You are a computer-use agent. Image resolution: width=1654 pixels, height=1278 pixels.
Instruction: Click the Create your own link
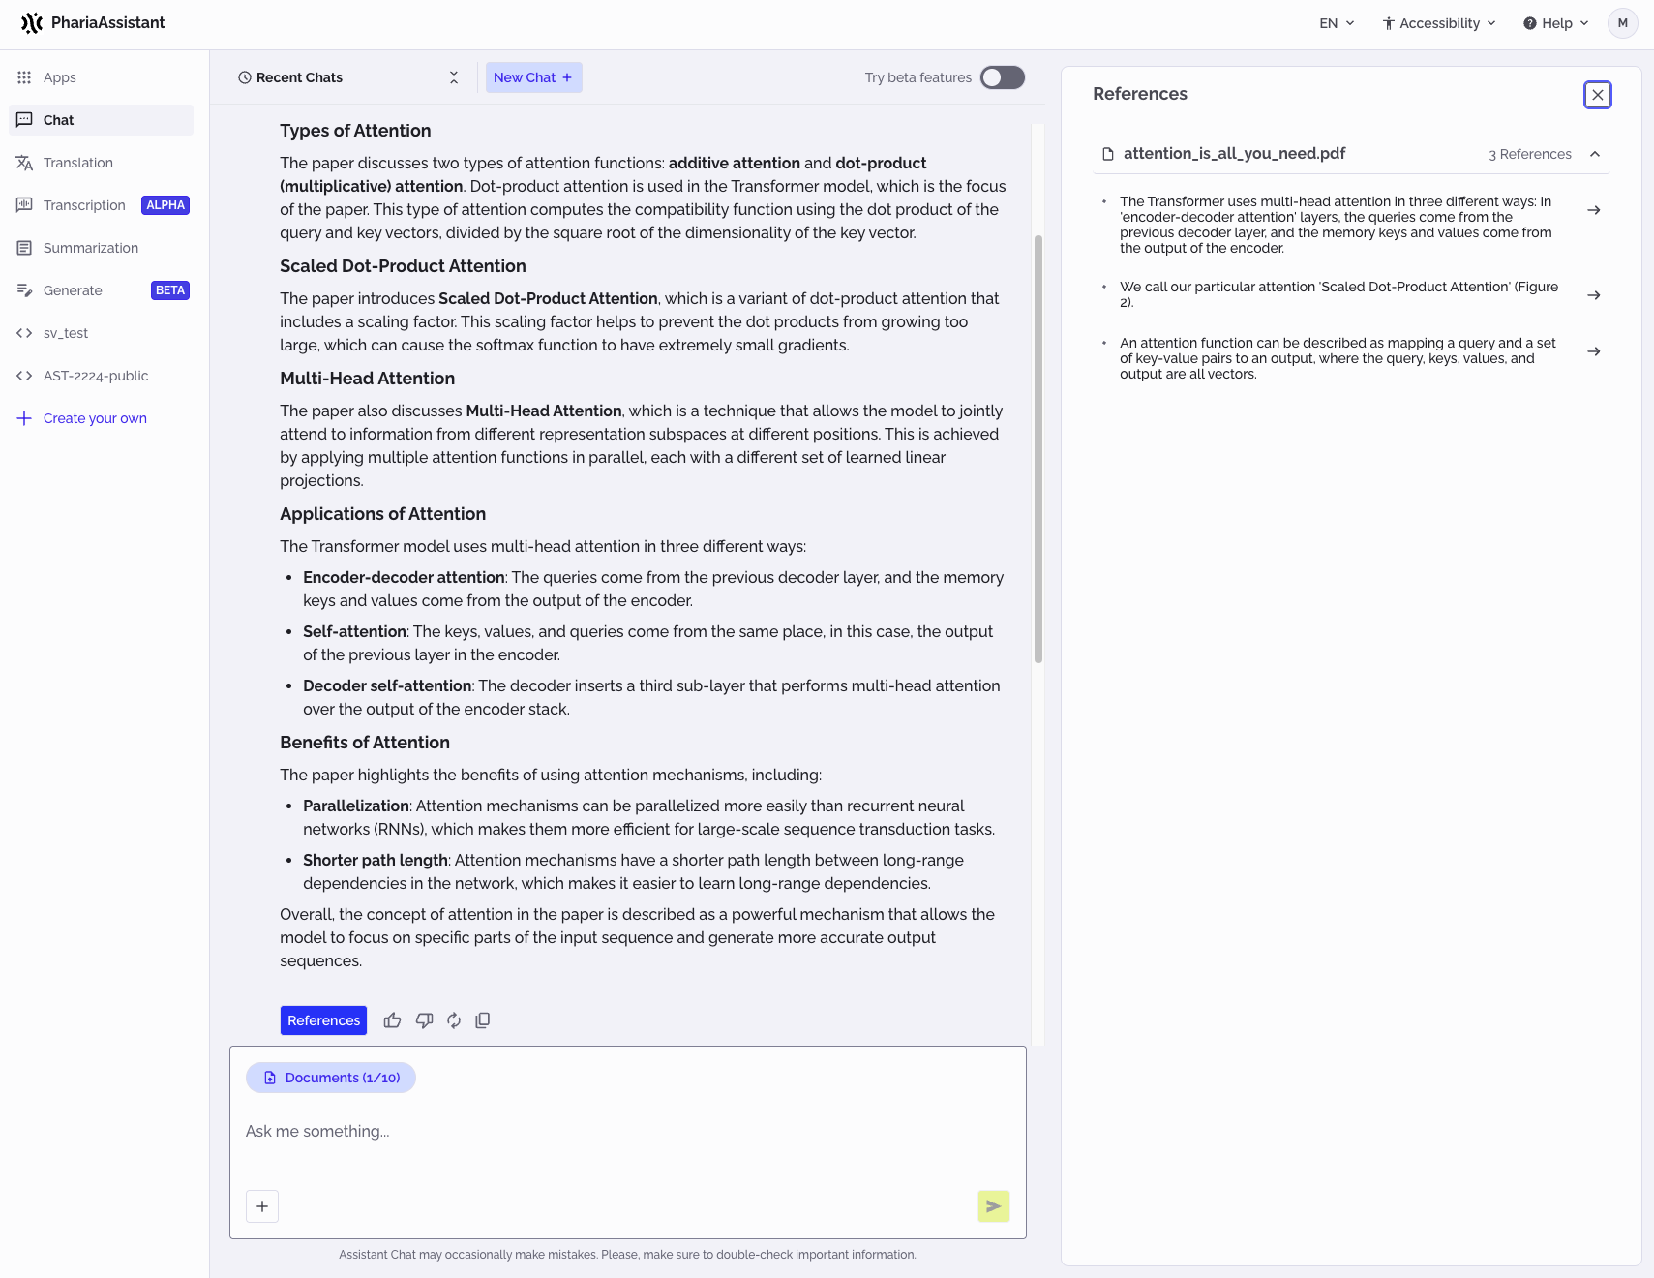click(95, 418)
